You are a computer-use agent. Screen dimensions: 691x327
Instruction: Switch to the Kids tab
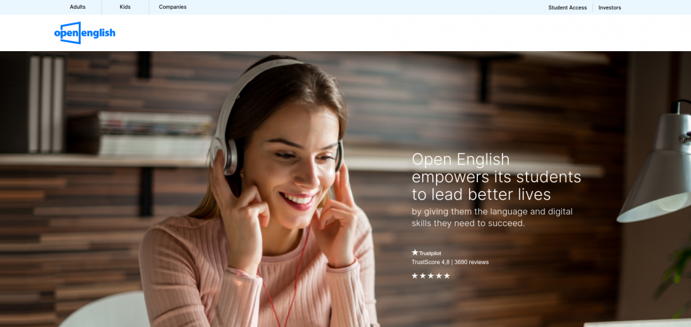click(x=125, y=7)
